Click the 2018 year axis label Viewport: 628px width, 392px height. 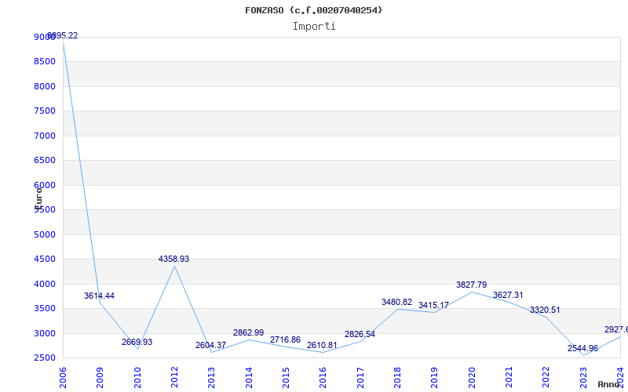[397, 377]
